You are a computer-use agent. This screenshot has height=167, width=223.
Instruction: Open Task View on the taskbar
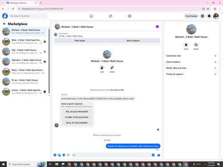pyautogui.click(x=50, y=164)
